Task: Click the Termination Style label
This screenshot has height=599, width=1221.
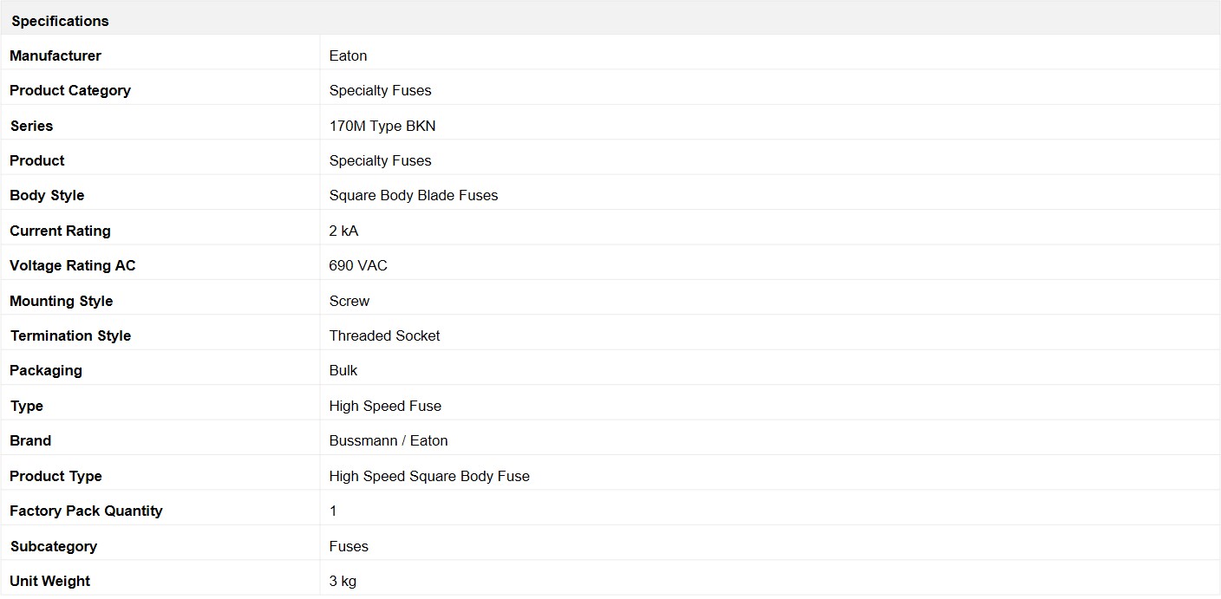Action: point(70,335)
